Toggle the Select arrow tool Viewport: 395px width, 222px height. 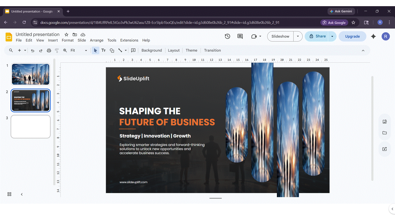tap(95, 50)
